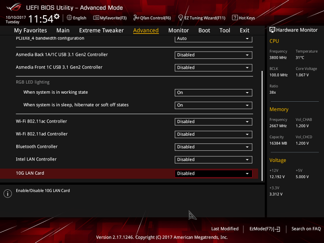Image resolution: width=324 pixels, height=243 pixels.
Task: Select Wi-Fi 802.11ad Controller label
Action: pyautogui.click(x=42, y=134)
